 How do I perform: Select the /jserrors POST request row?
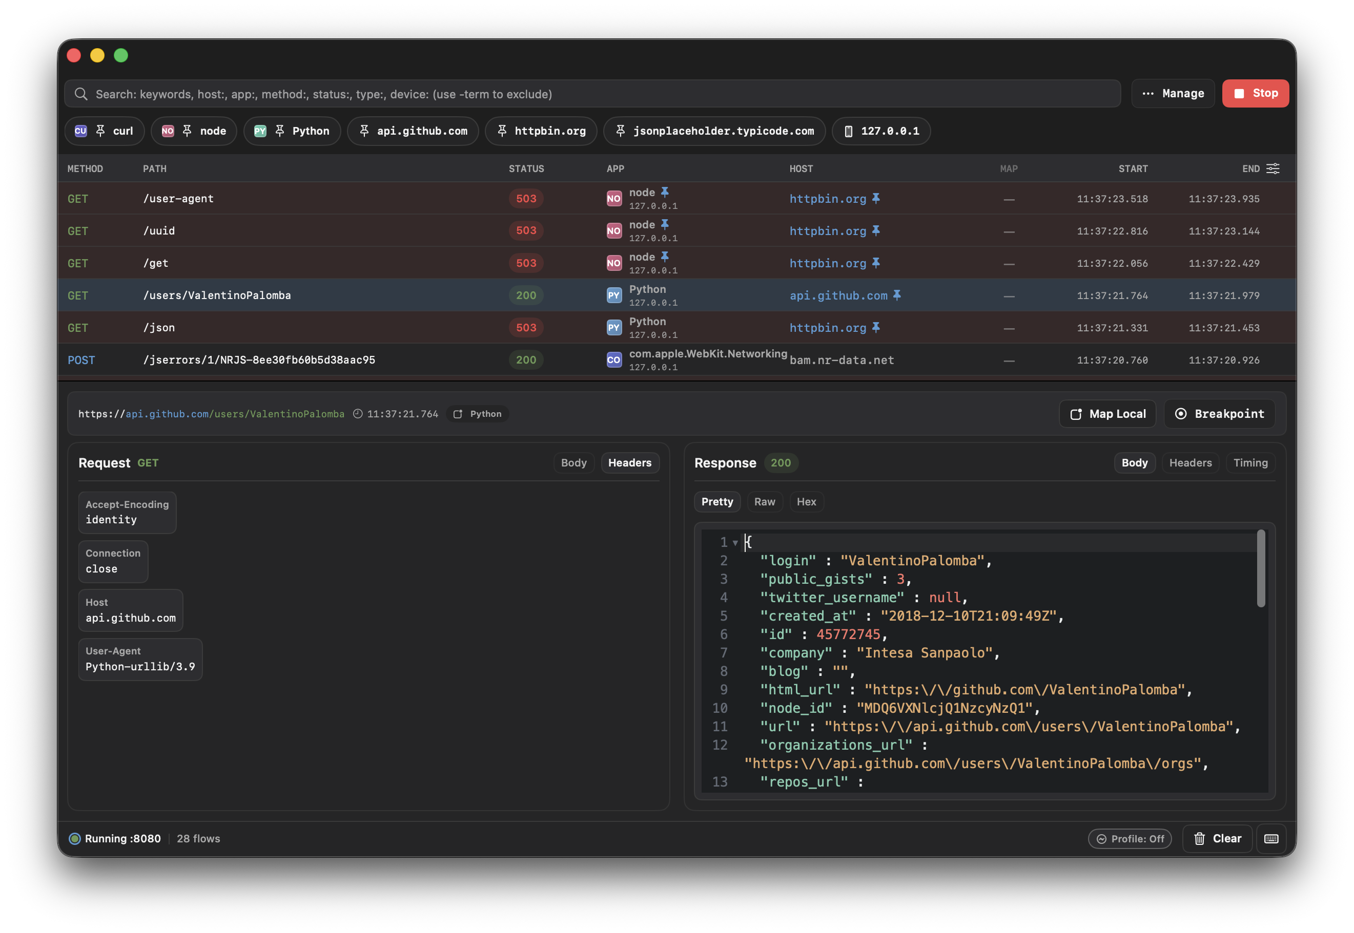click(x=676, y=359)
